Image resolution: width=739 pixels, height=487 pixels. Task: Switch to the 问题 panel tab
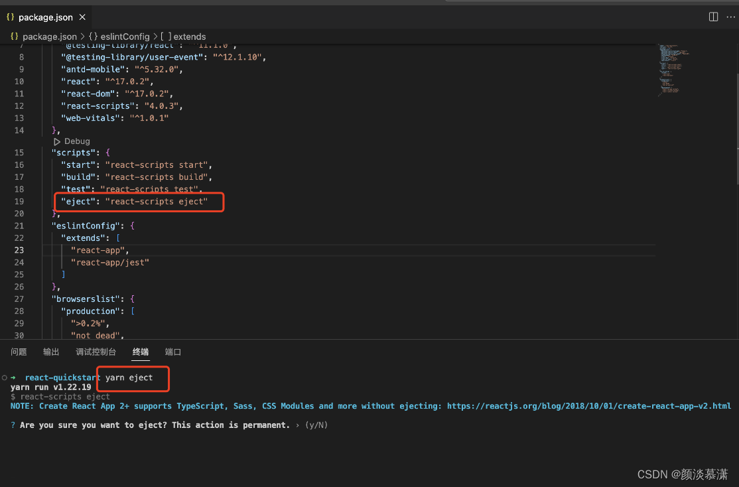tap(19, 352)
